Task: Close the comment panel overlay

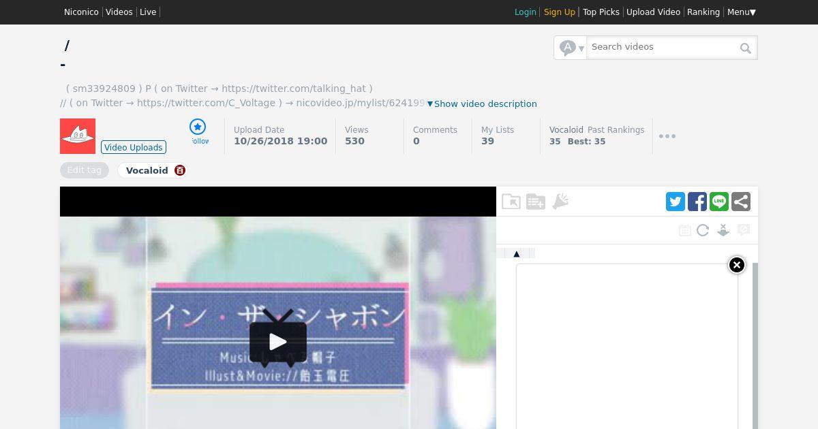Action: pyautogui.click(x=737, y=265)
